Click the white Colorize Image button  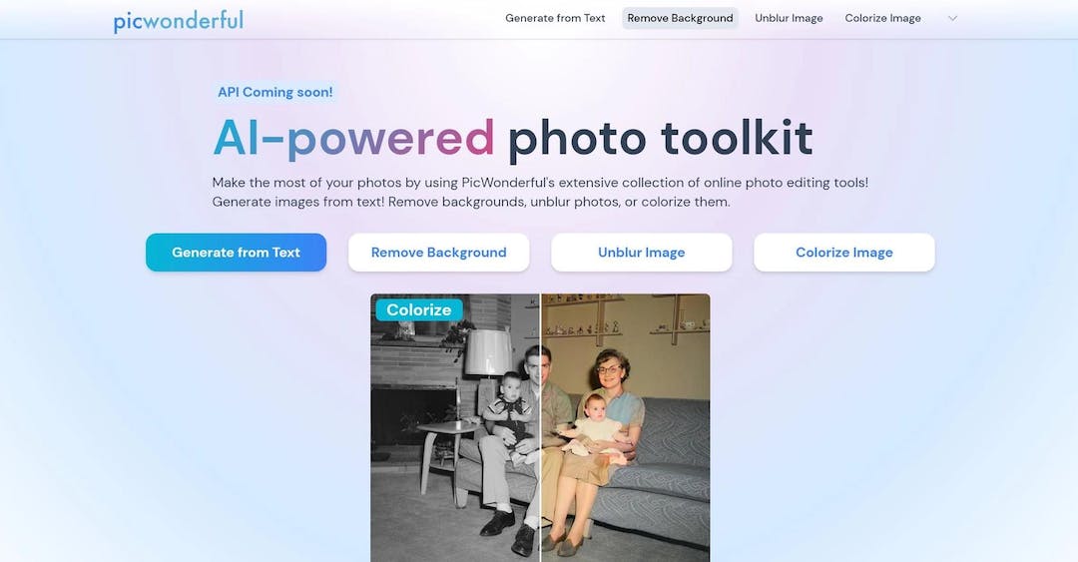tap(844, 253)
